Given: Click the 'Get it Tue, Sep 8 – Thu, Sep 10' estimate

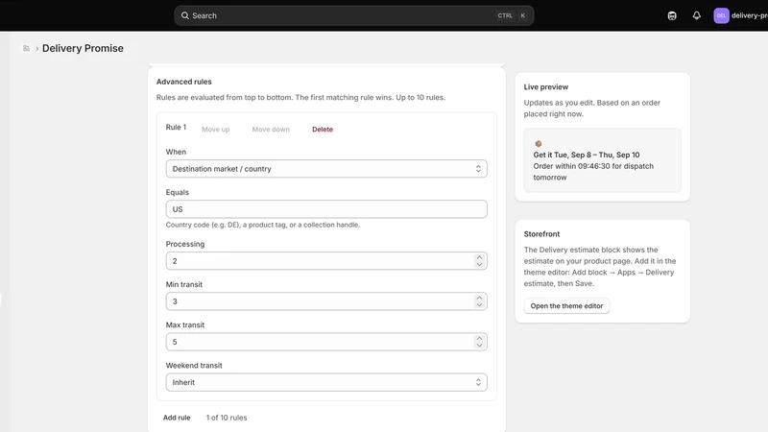Looking at the screenshot, I should (x=587, y=155).
